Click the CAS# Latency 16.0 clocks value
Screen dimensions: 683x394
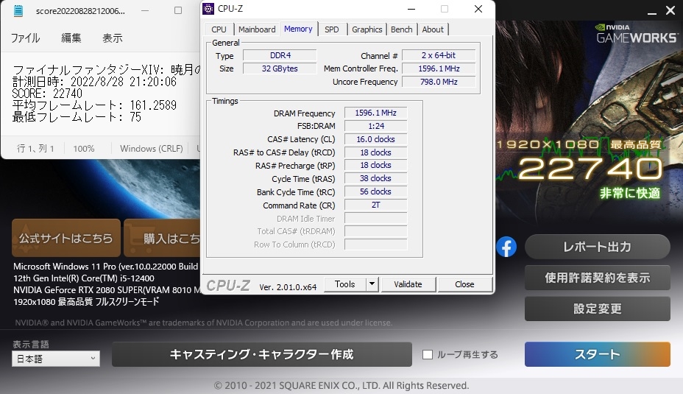point(375,139)
